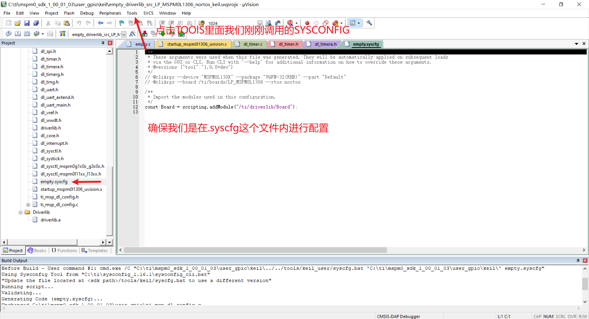Switch to the Books panel tab
The width and height of the screenshot is (589, 319).
click(x=37, y=250)
